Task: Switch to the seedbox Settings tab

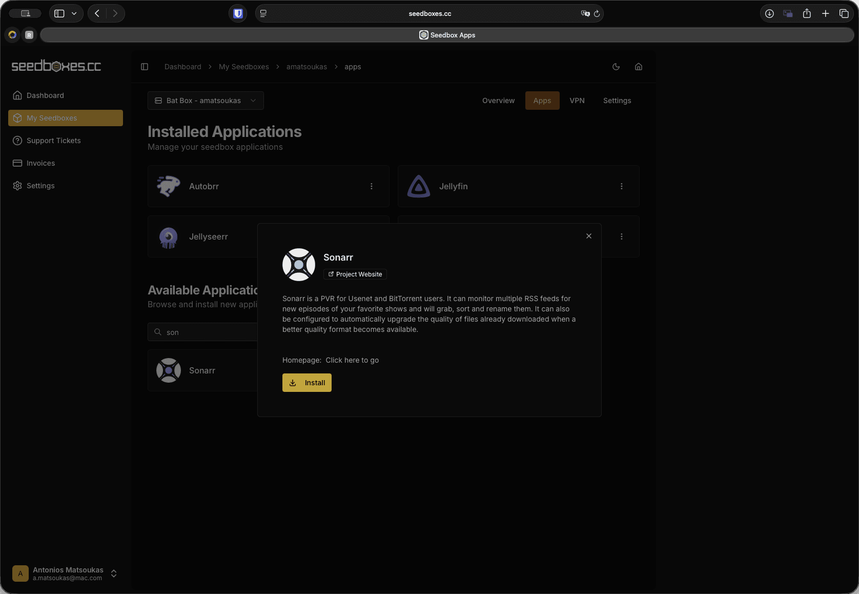Action: pos(617,101)
